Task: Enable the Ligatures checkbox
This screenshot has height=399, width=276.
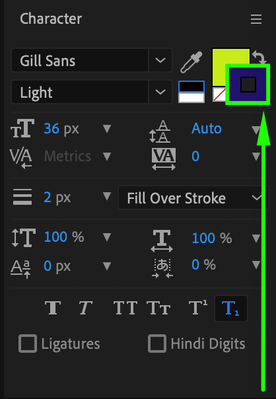Action: (28, 344)
